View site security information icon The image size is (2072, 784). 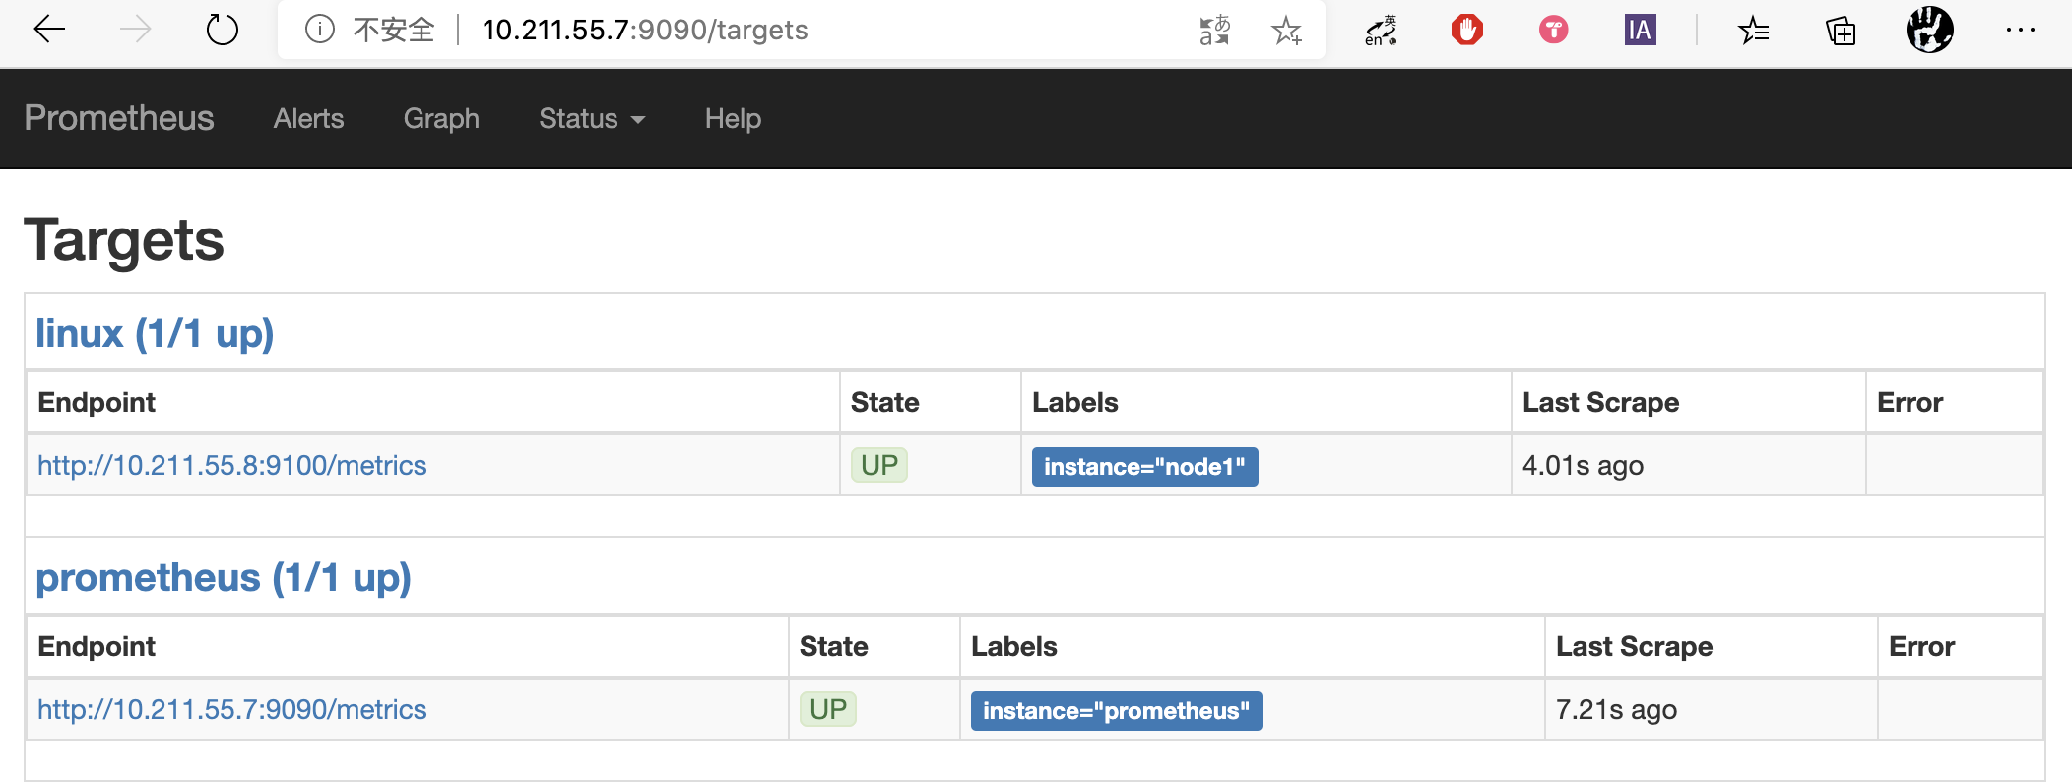(319, 30)
